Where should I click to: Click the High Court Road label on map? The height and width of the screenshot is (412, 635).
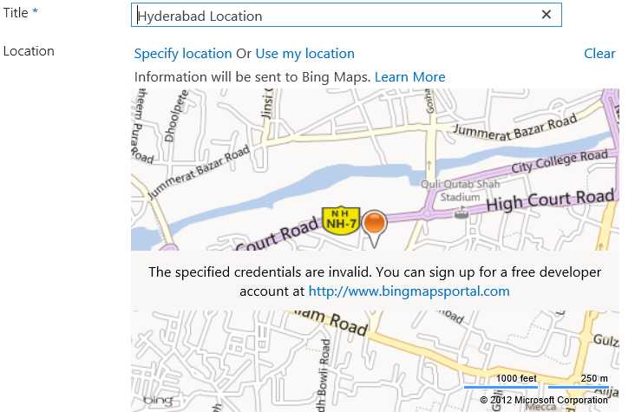tap(550, 200)
